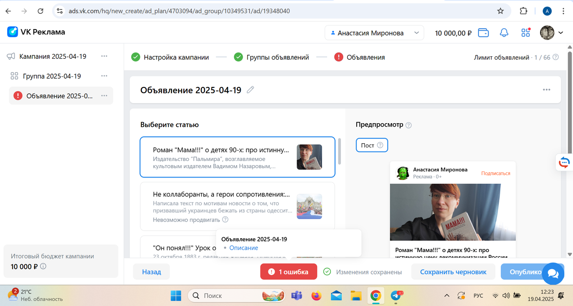Expand the profile avatar menu chevron
573x306 pixels.
561,33
